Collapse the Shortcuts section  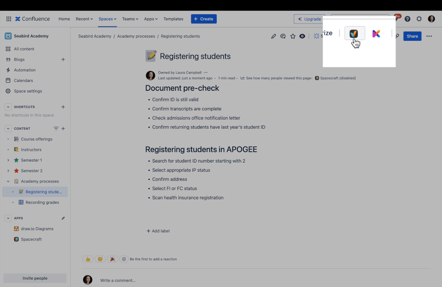click(8, 107)
